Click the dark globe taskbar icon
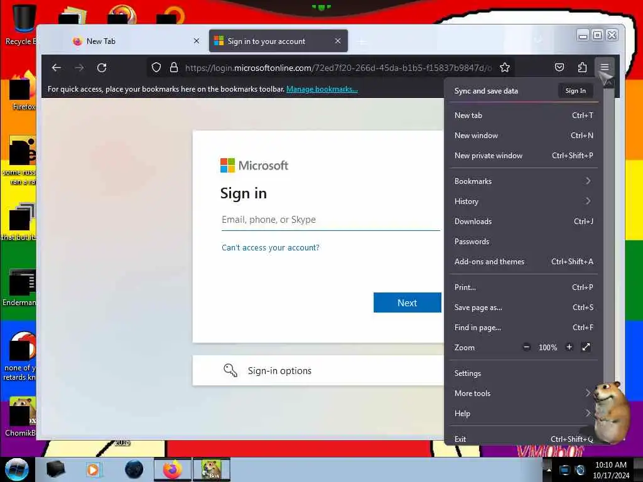 pyautogui.click(x=134, y=469)
